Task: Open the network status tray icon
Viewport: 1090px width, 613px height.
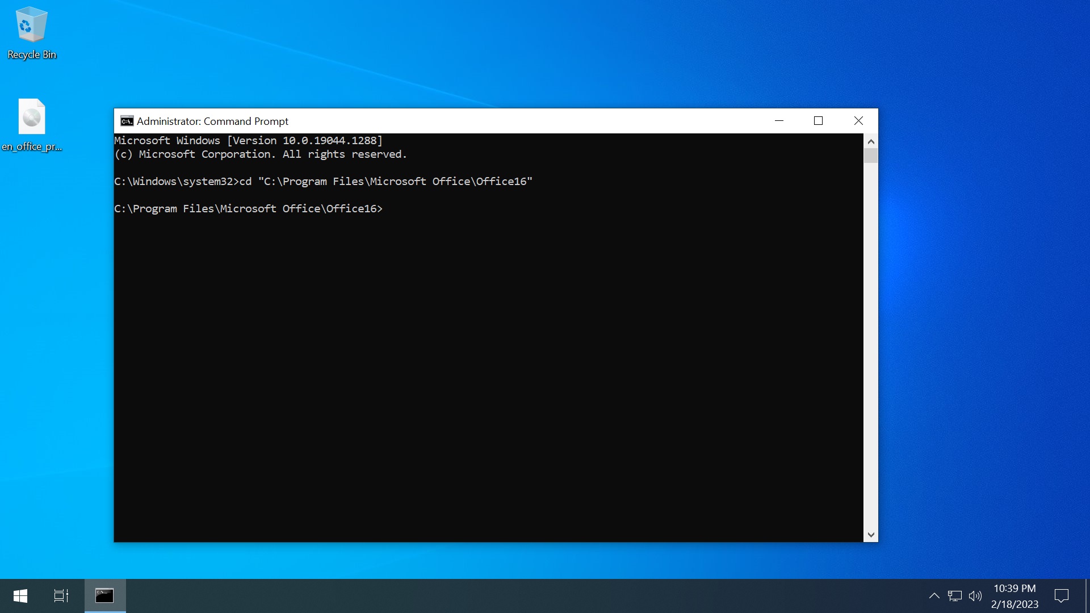Action: click(955, 596)
